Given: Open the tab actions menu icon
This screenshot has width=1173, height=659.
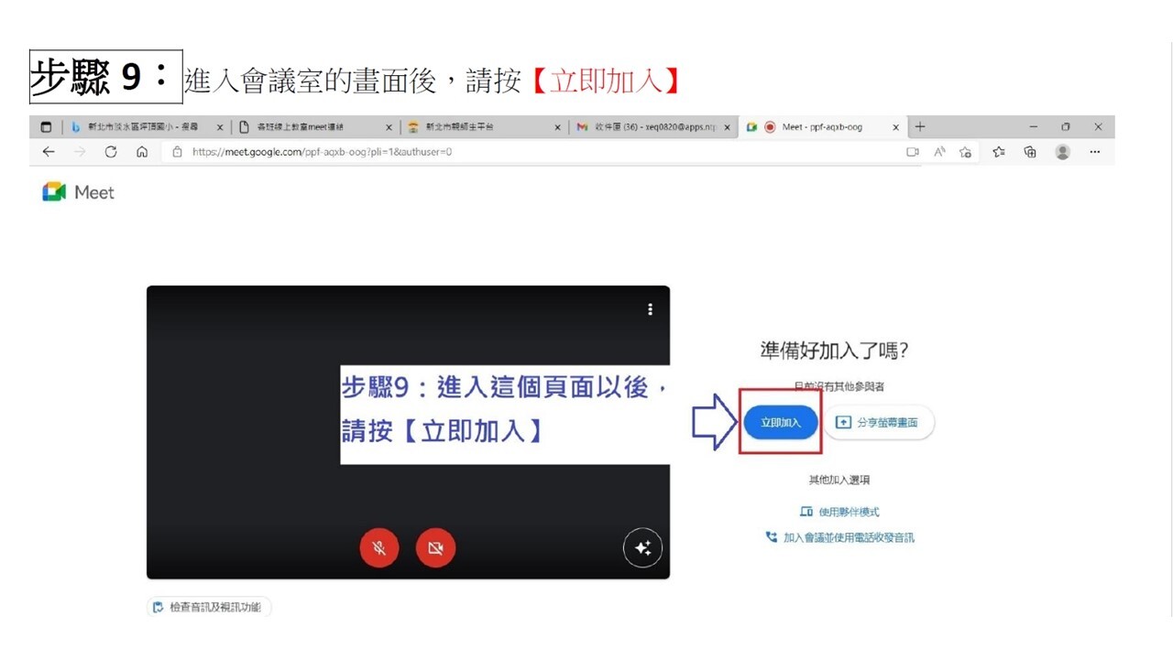Looking at the screenshot, I should tap(47, 127).
